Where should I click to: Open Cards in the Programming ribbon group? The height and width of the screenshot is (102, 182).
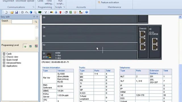(x=40, y=1)
